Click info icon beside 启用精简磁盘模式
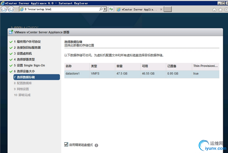 [x=96, y=145]
